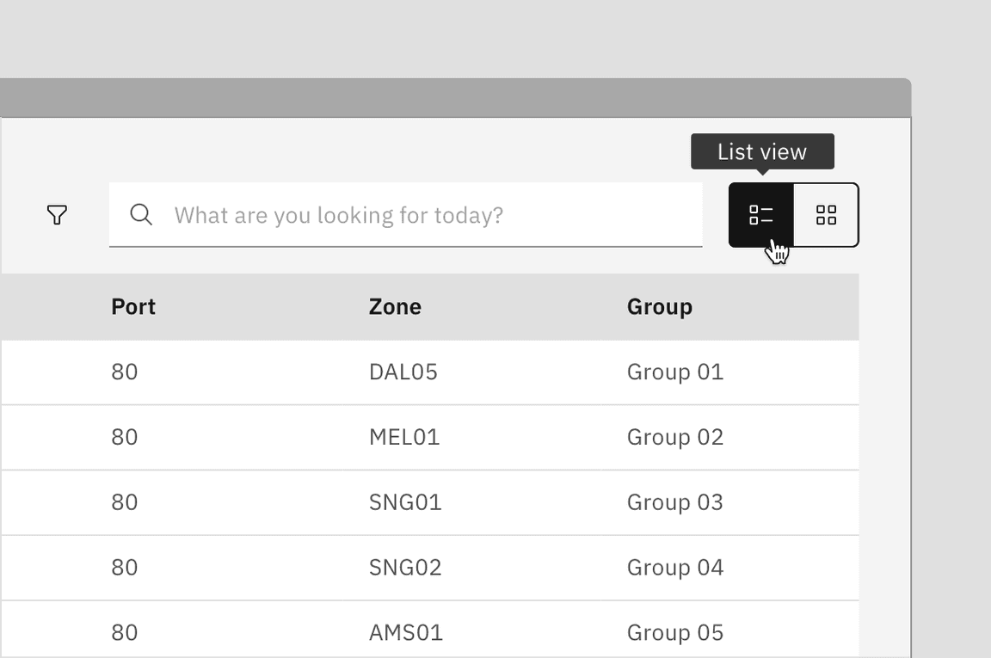
Task: Switch to list view
Action: coord(761,215)
